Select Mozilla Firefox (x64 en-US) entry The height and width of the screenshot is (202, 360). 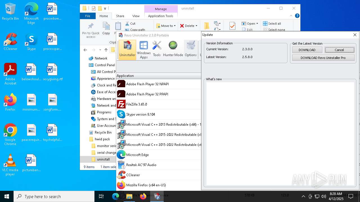click(159, 185)
